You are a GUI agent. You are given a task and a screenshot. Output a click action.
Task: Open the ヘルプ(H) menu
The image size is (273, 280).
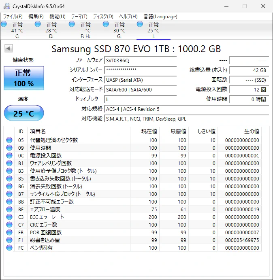[128, 17]
